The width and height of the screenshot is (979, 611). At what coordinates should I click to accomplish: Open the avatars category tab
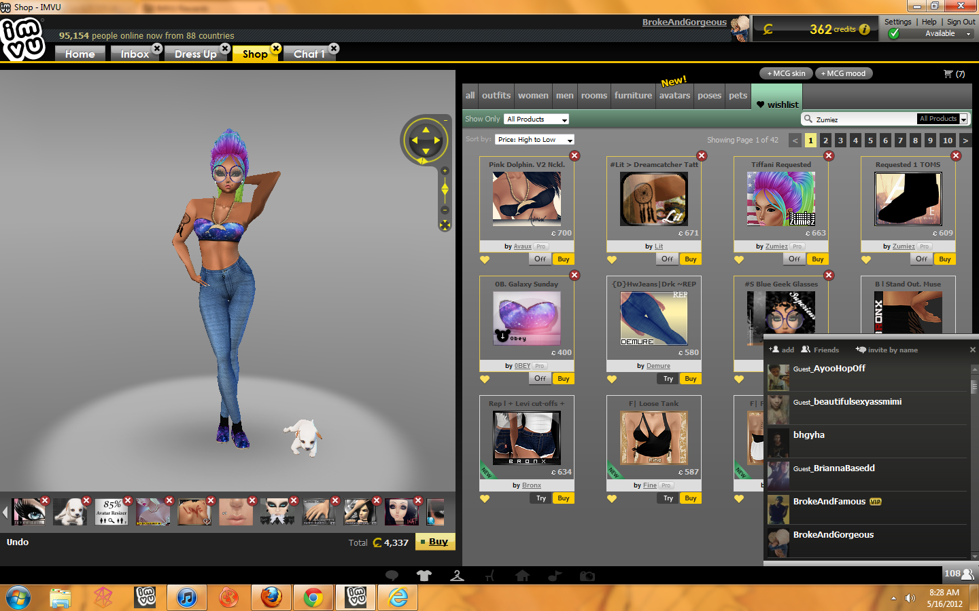pos(674,95)
